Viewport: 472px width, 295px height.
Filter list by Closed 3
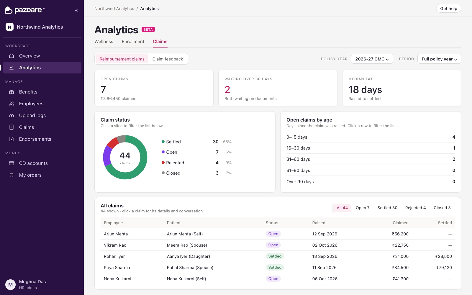click(442, 208)
